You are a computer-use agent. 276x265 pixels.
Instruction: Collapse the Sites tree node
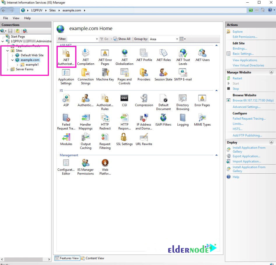(x=8, y=51)
